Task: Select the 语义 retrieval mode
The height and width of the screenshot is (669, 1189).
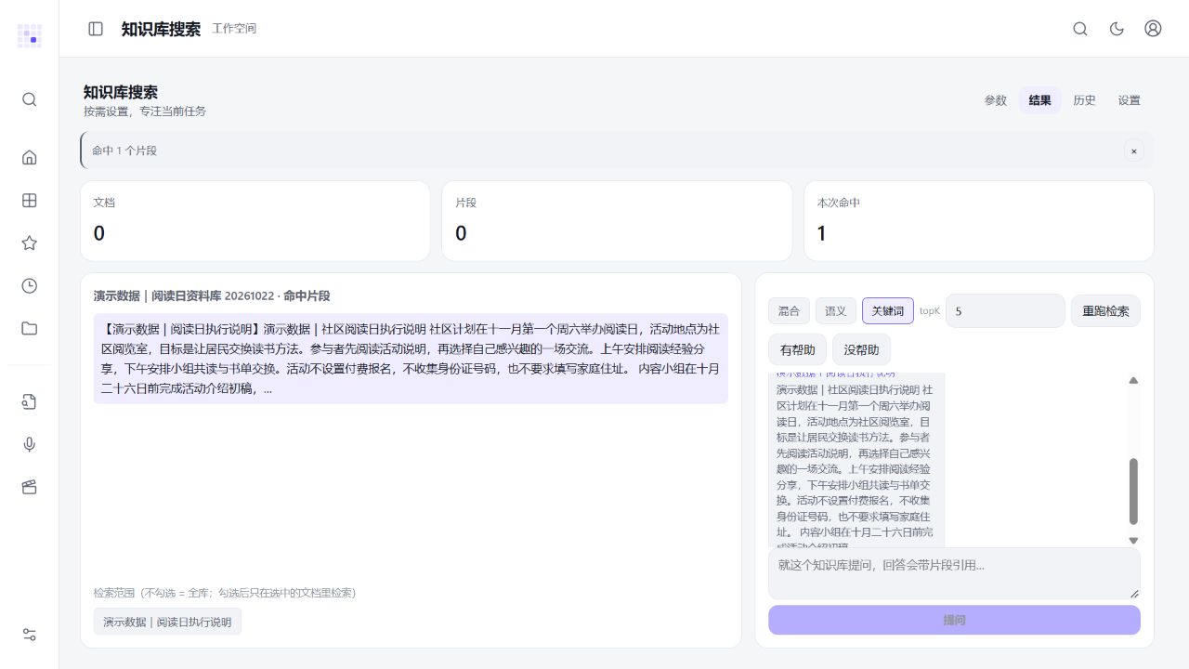Action: point(836,310)
